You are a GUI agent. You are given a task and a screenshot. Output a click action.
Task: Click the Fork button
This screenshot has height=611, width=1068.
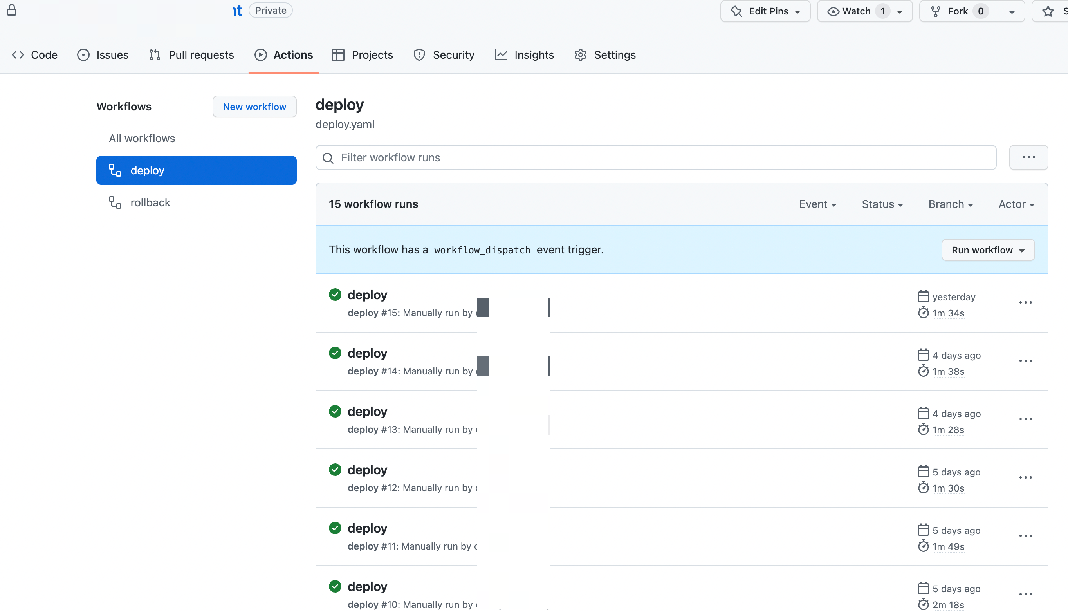pyautogui.click(x=958, y=11)
